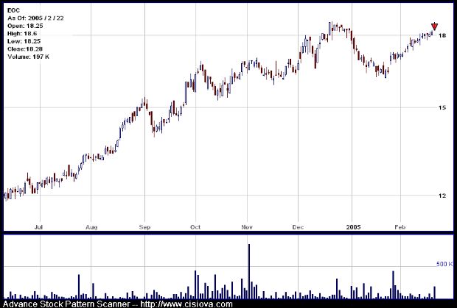The height and width of the screenshot is (308, 457).
Task: Click the Dec label on time axis
Action: coord(299,227)
